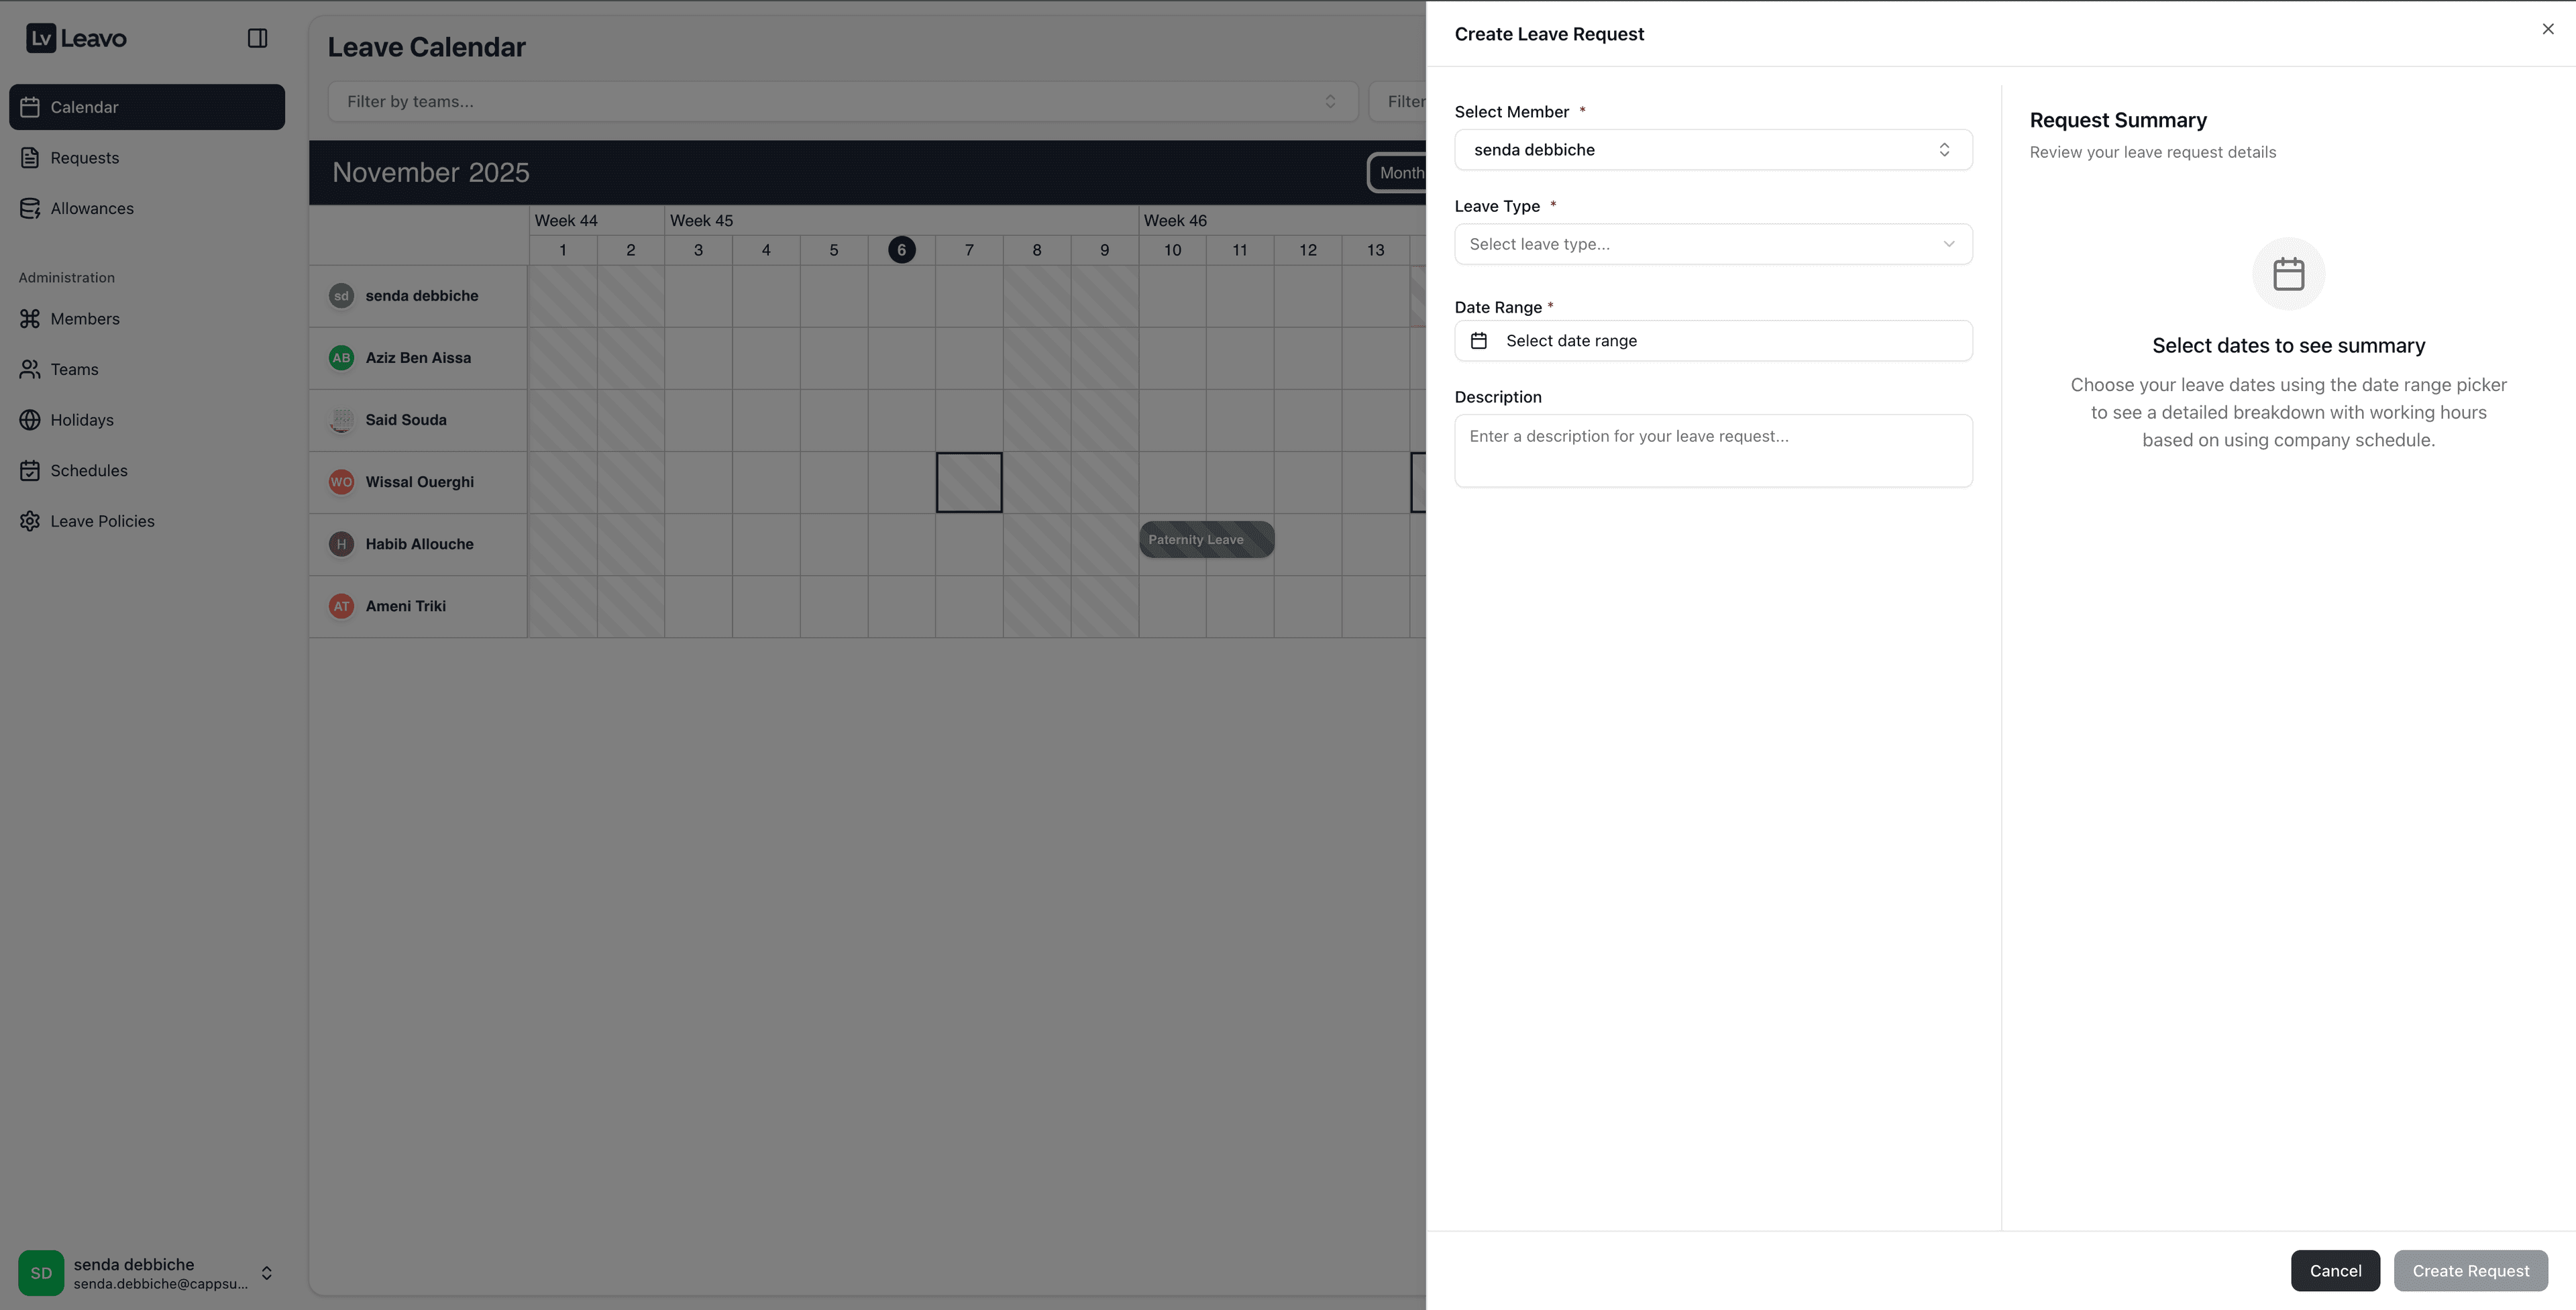Viewport: 2576px width, 1310px height.
Task: Open the Filter by teams dropdown
Action: 842,102
